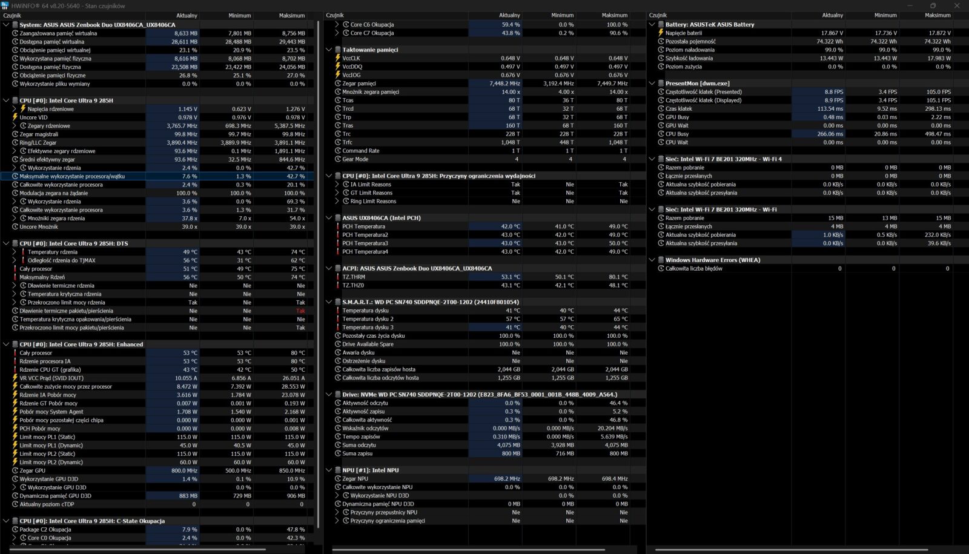Click the clock icon beside Zegar GPU
Screen dimensions: 969x554
tap(15, 470)
